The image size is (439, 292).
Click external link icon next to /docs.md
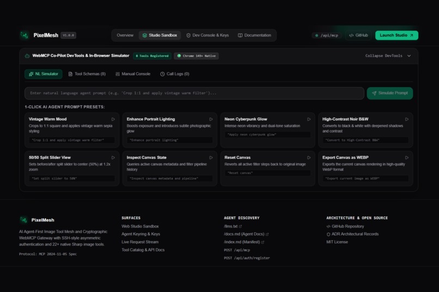point(267,234)
